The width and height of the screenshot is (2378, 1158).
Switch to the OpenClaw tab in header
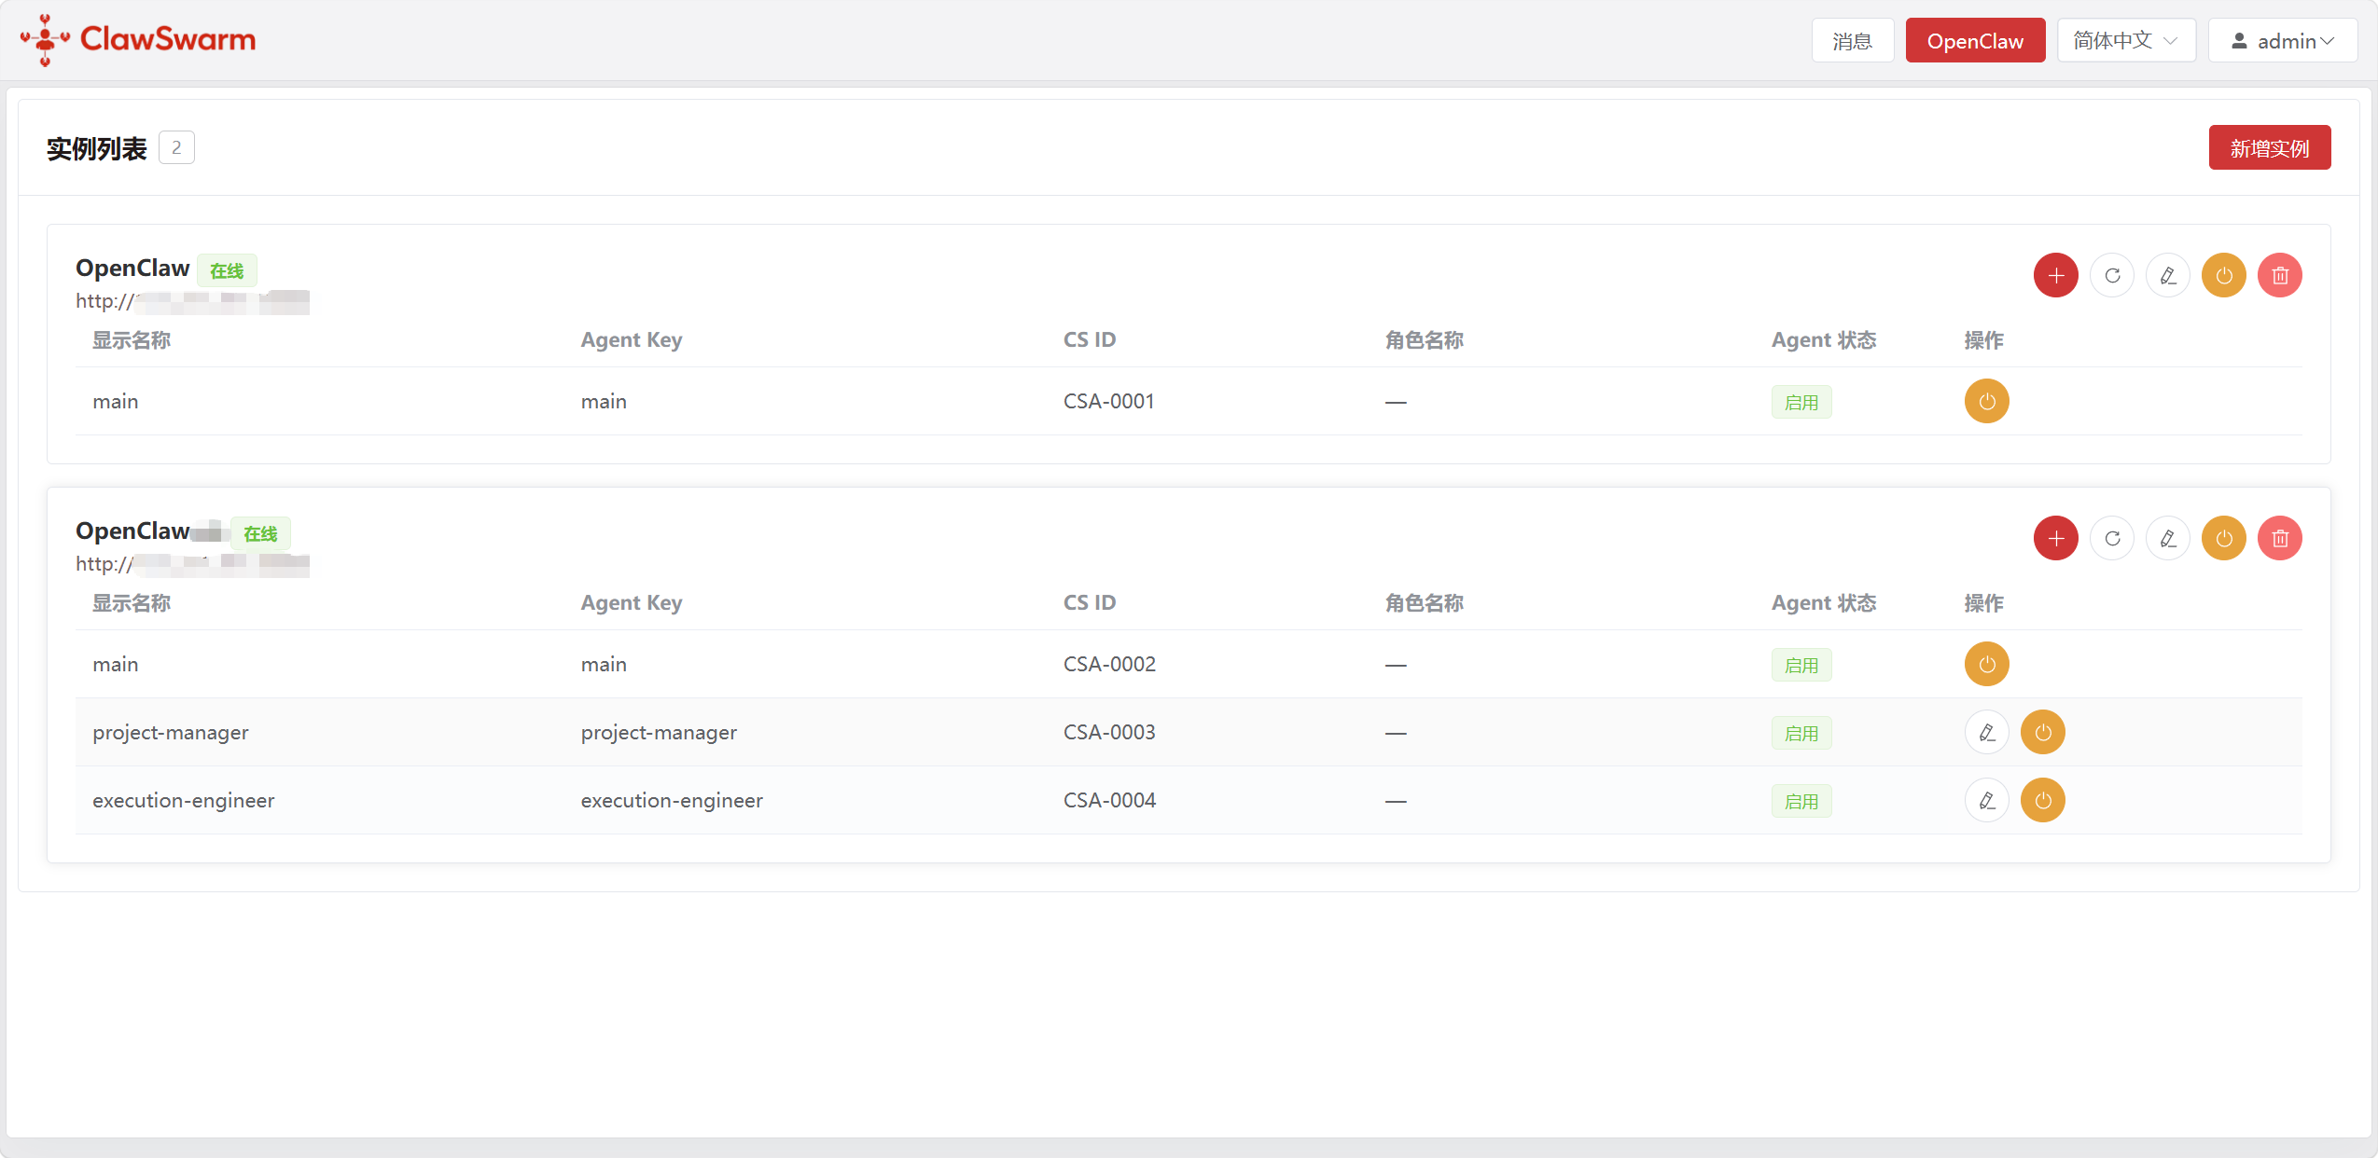[x=1975, y=40]
